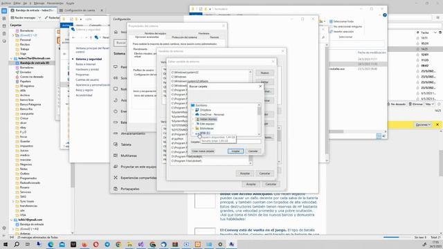
Task: Click Cancelar in Variables de entorno window
Action: (x=271, y=184)
